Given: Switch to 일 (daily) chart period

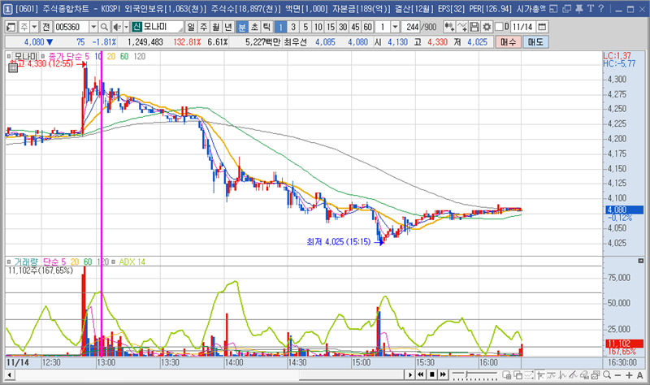Looking at the screenshot, I should pyautogui.click(x=191, y=27).
